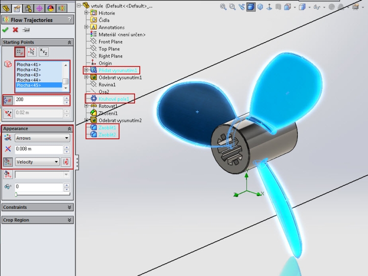Select Plocha<42> in the faces list
The image size is (368, 276).
[x=28, y=70]
